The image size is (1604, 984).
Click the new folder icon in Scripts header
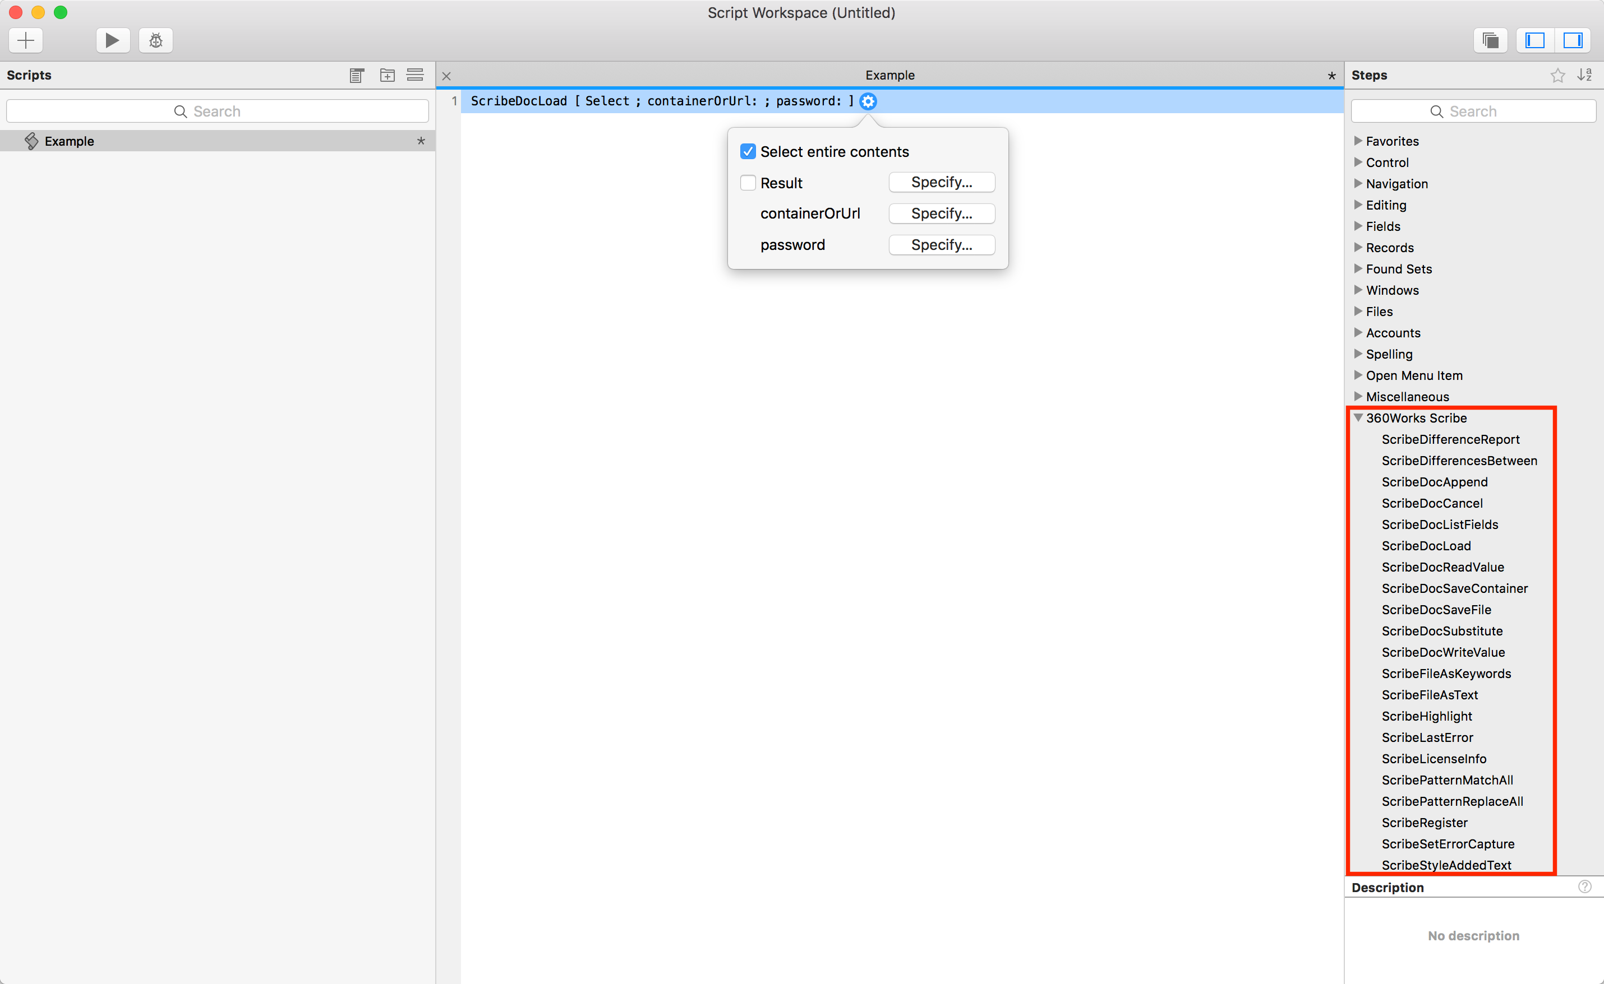[x=388, y=76]
